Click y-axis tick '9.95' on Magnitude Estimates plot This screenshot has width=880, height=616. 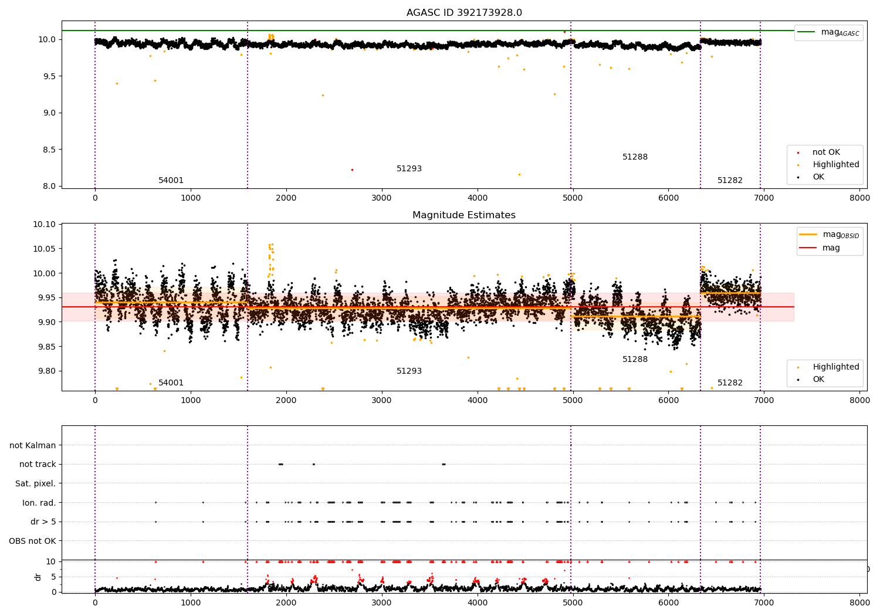point(48,298)
